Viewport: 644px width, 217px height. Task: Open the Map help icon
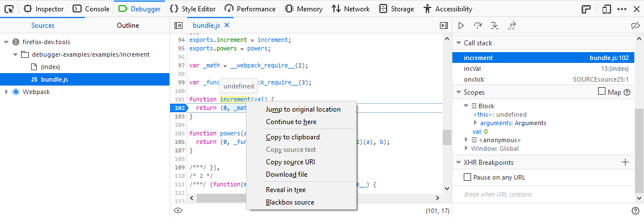pyautogui.click(x=627, y=92)
